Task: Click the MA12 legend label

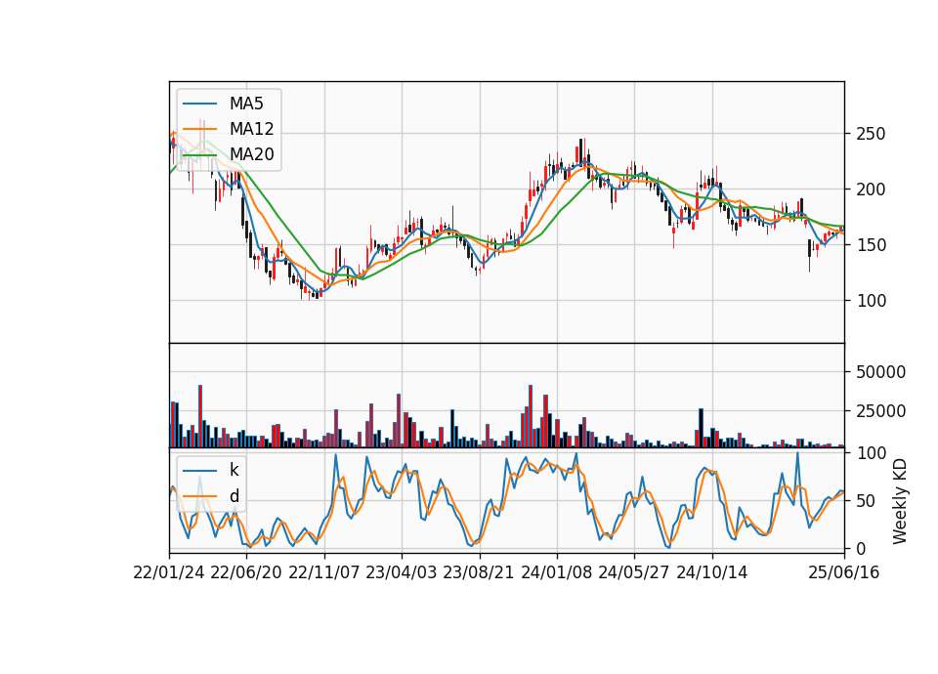Action: (251, 129)
